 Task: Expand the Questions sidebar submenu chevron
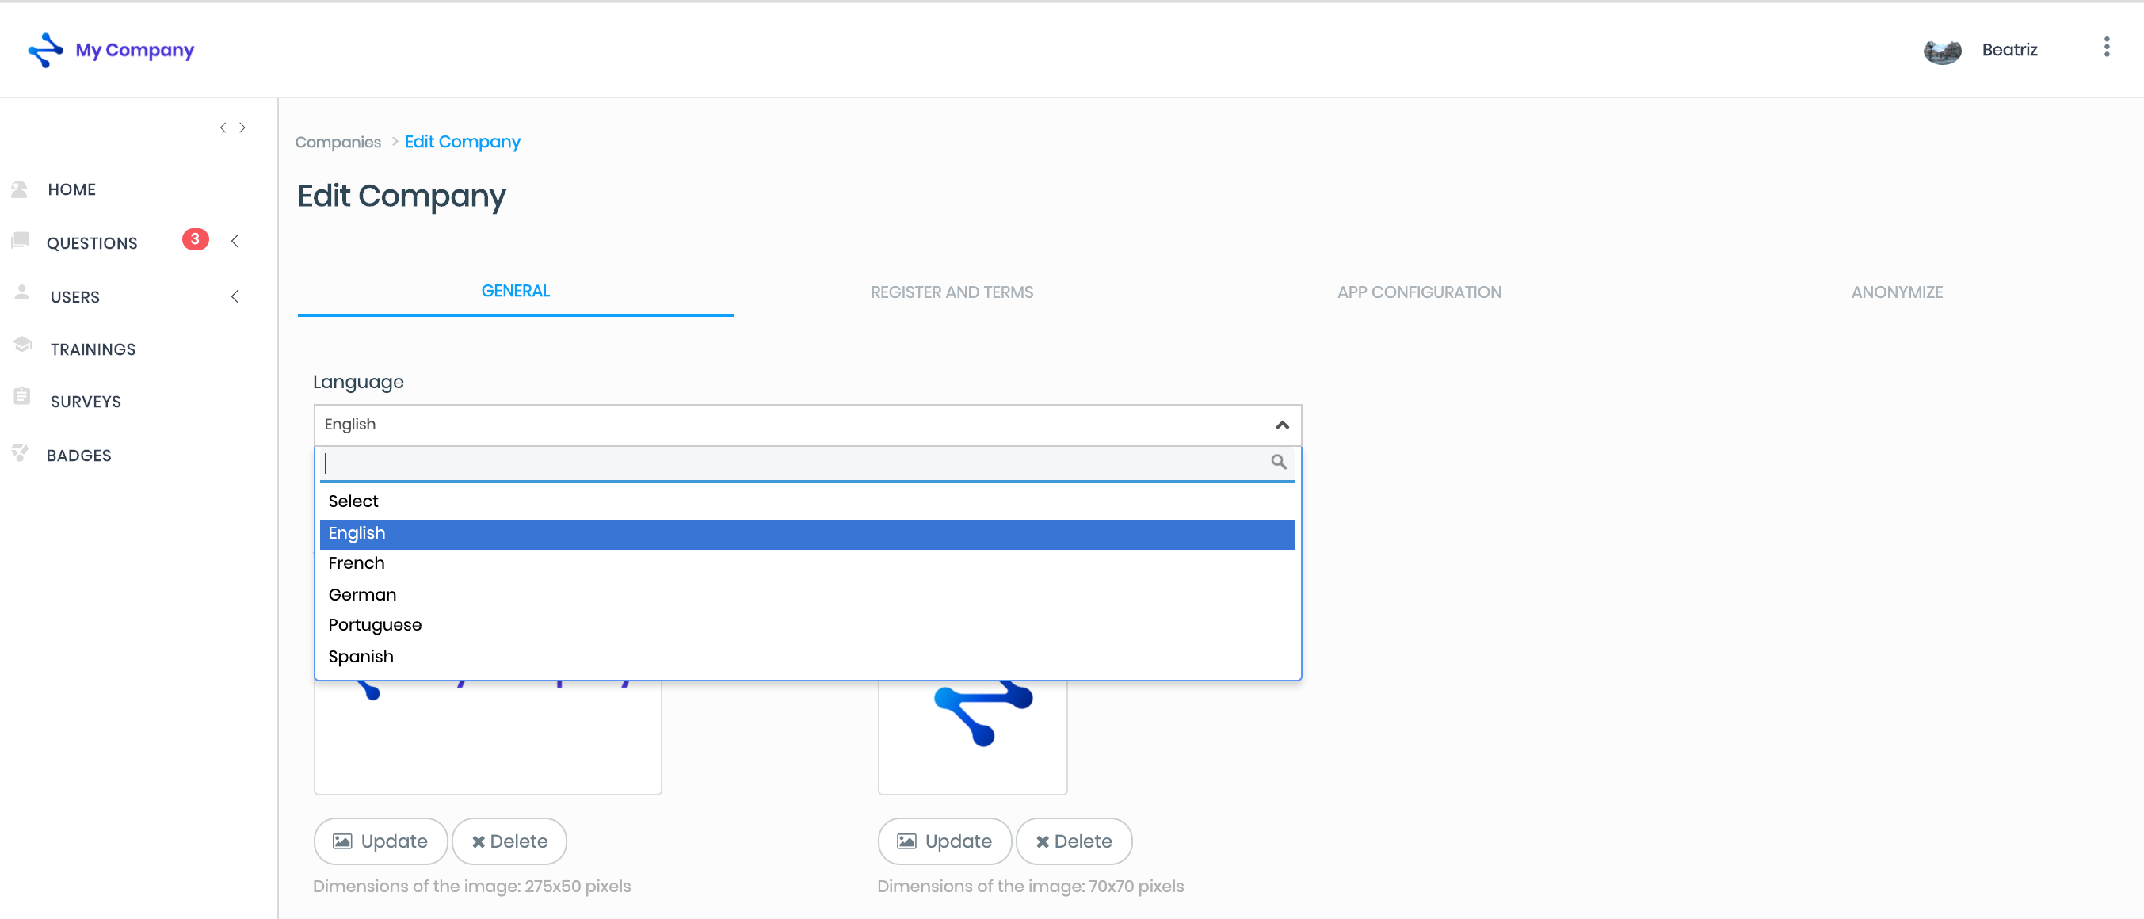point(235,242)
